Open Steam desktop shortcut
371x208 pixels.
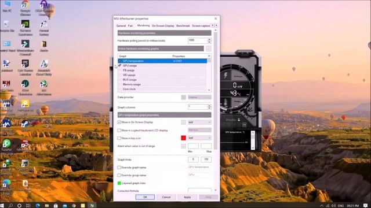click(26, 125)
